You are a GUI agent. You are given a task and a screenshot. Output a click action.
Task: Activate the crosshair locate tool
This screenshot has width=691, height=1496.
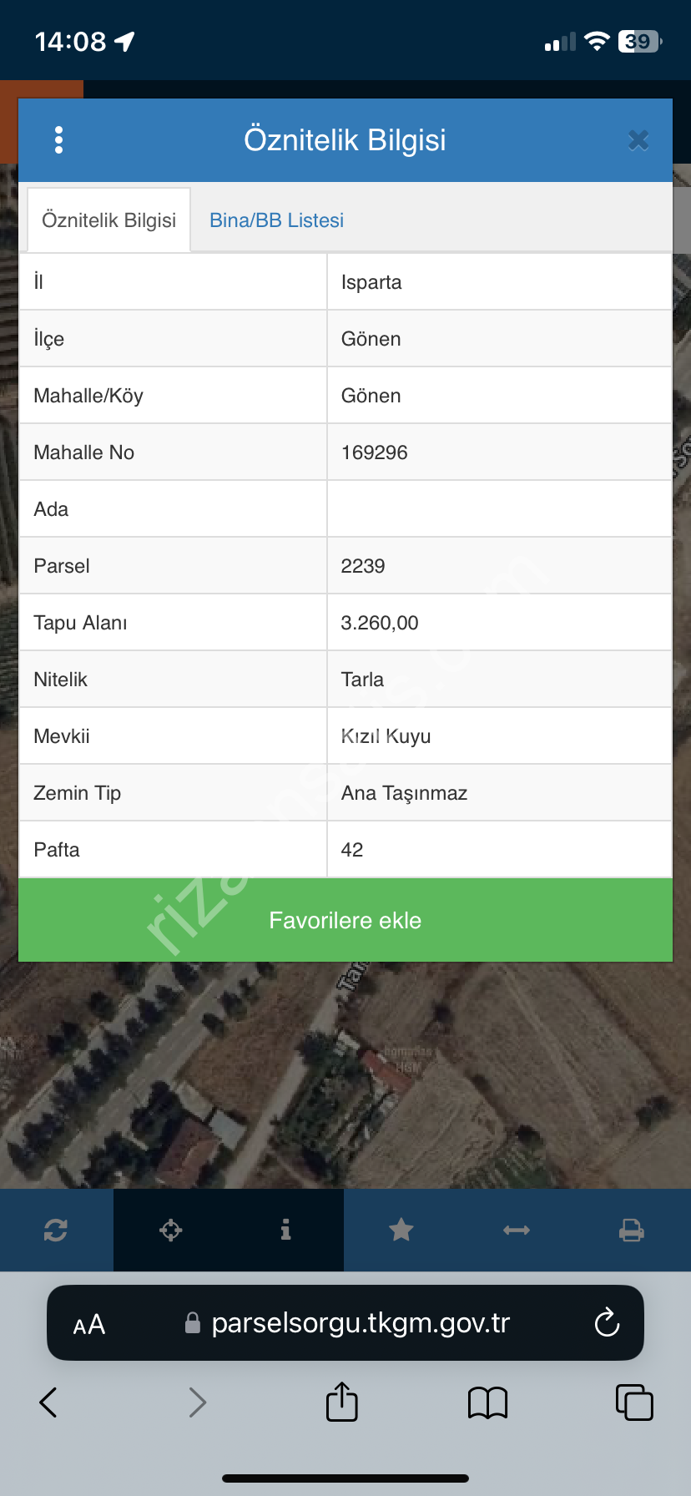pyautogui.click(x=171, y=1230)
